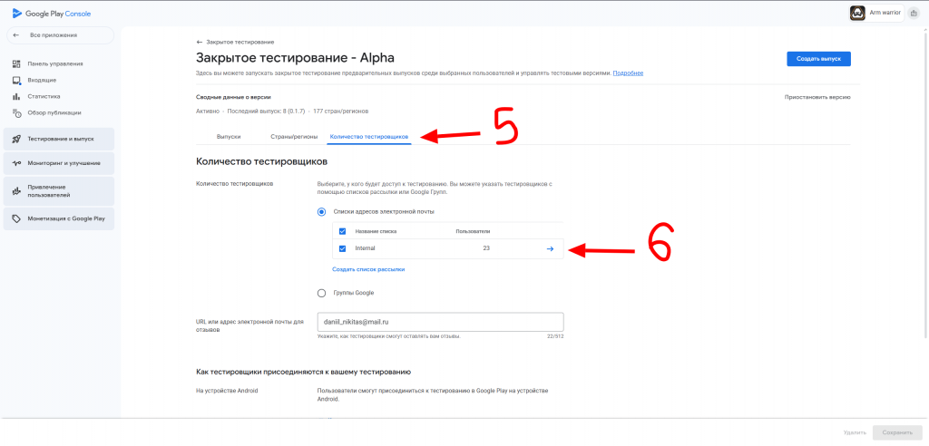Toggle the select-all checkbox in list header
Image resolution: width=929 pixels, height=446 pixels.
(342, 231)
